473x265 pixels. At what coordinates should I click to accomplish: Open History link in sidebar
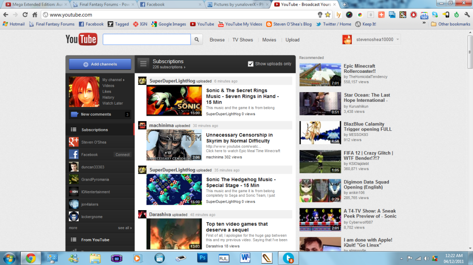108,97
